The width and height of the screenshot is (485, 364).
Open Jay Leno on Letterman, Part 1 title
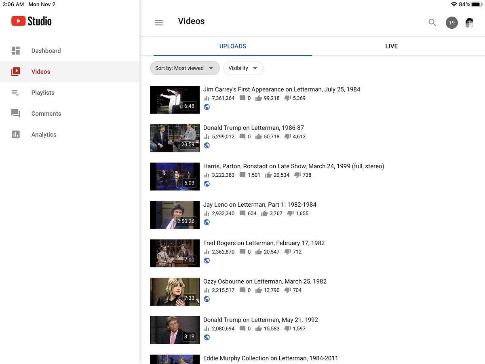[x=260, y=205]
